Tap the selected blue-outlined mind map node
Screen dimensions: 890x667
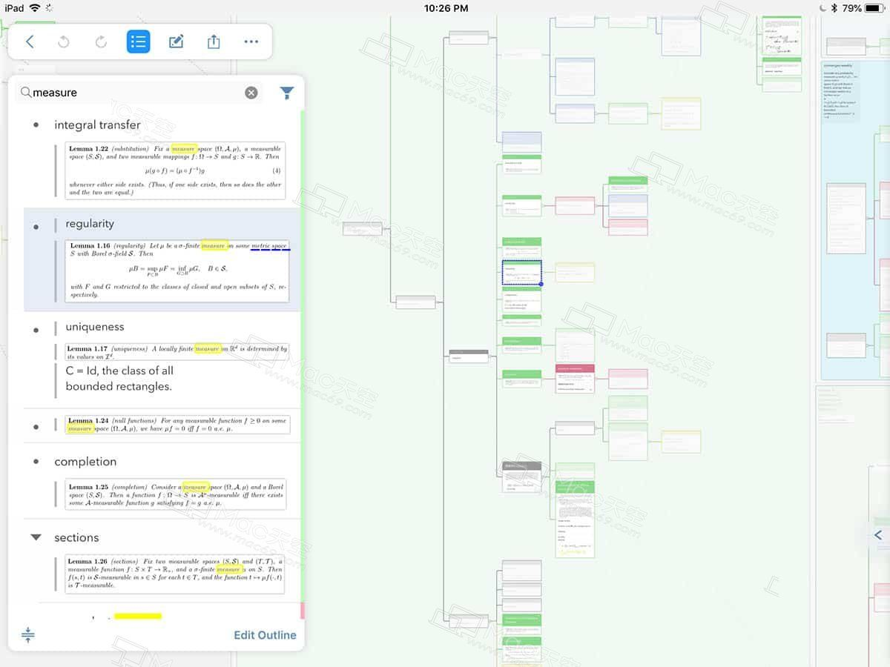coord(521,271)
